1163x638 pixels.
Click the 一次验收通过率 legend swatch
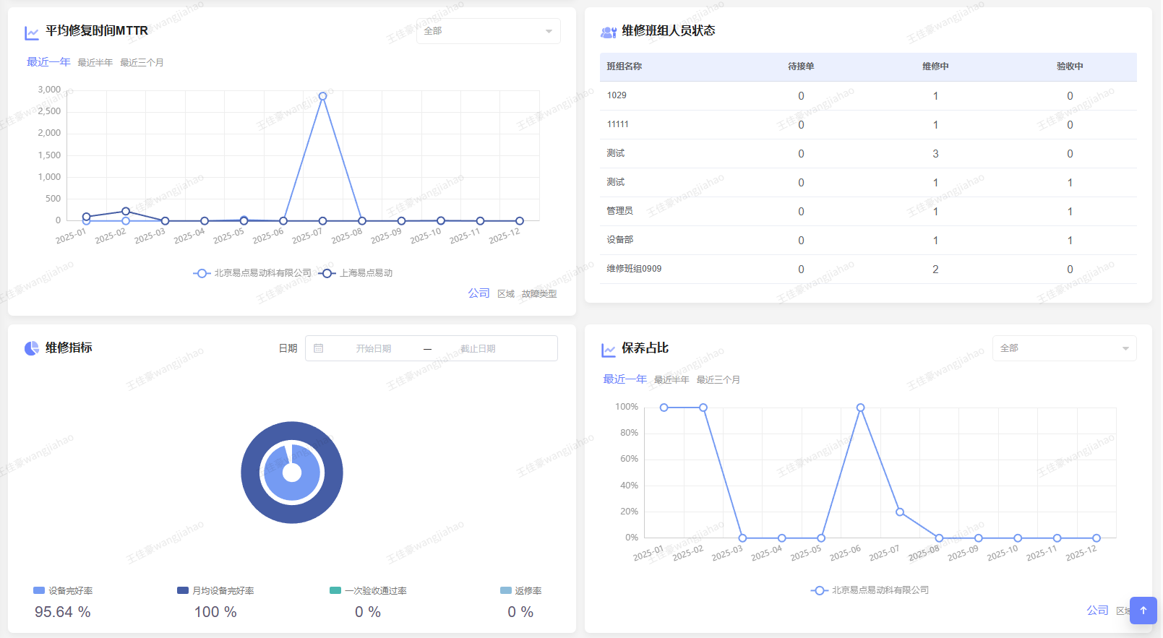[335, 590]
